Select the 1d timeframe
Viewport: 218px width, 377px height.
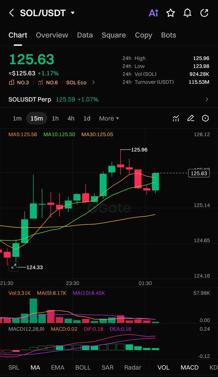(87, 118)
